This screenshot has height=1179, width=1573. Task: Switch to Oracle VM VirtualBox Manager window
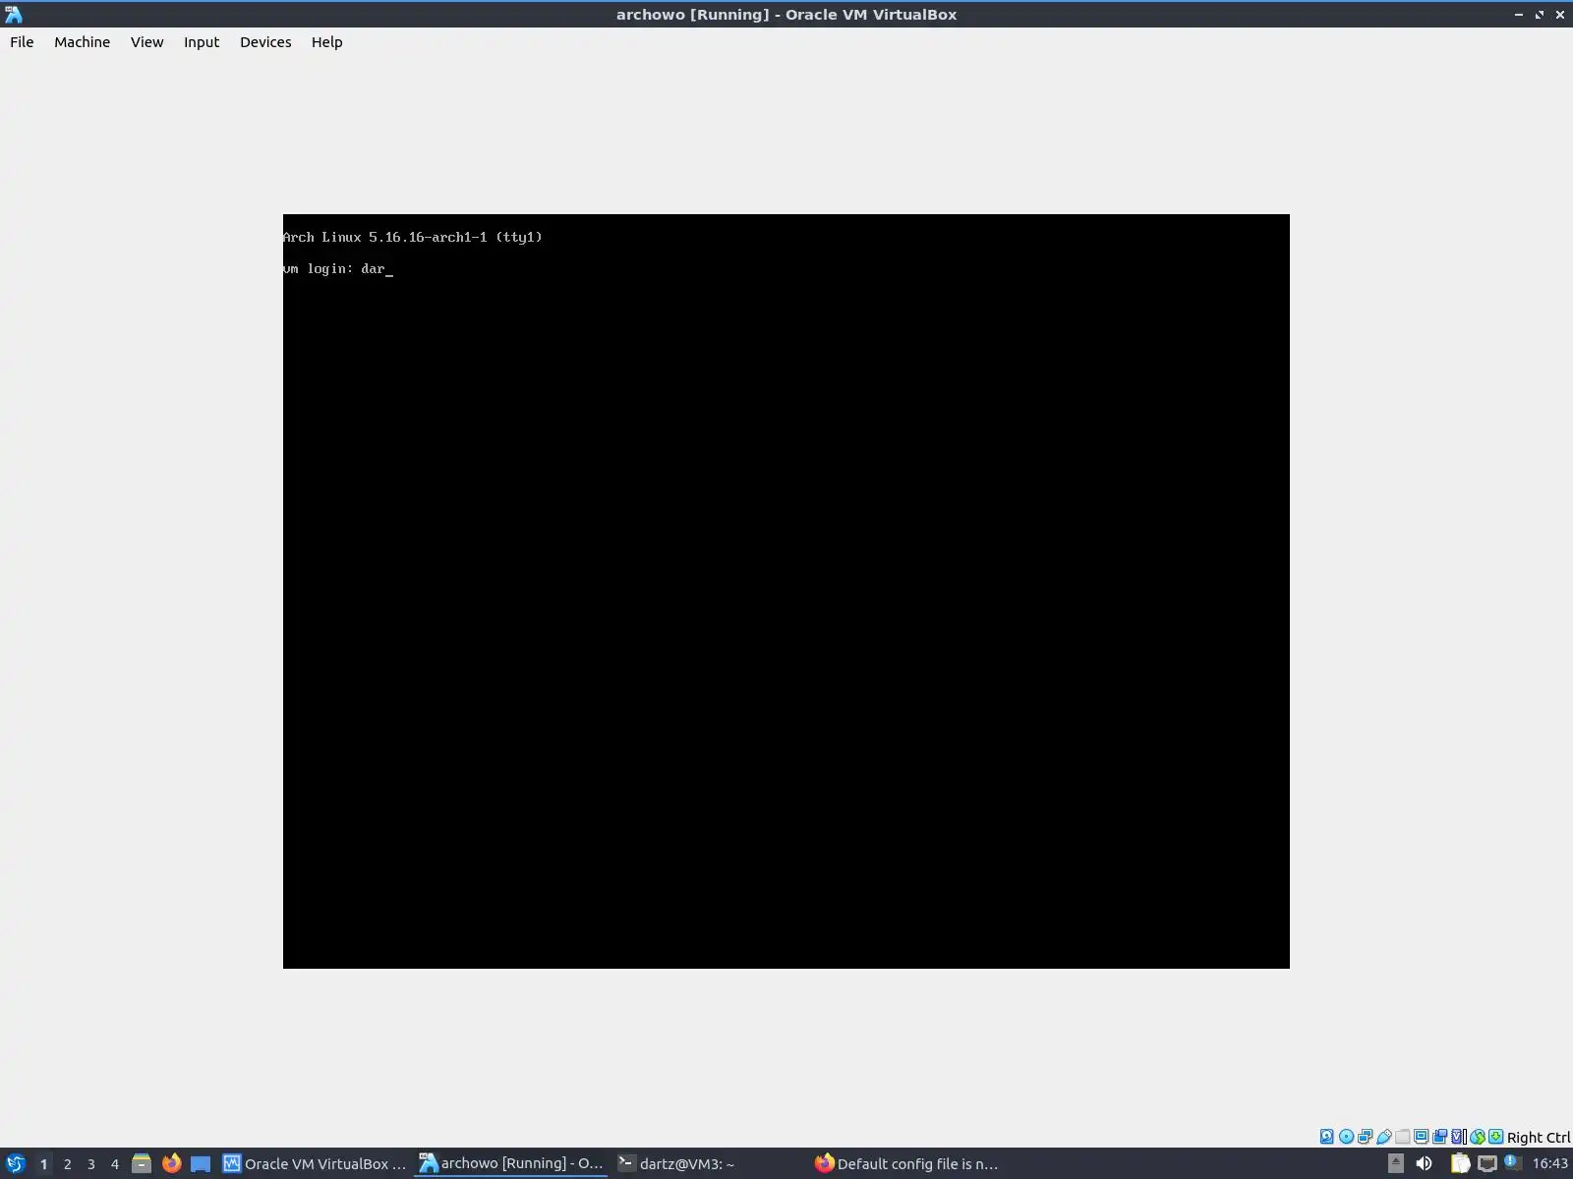click(x=315, y=1164)
